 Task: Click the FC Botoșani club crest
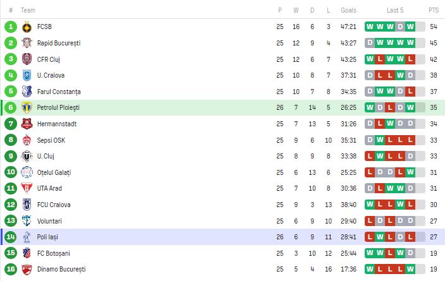(x=27, y=253)
